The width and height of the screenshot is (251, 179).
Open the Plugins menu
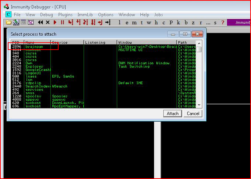coord(65,15)
